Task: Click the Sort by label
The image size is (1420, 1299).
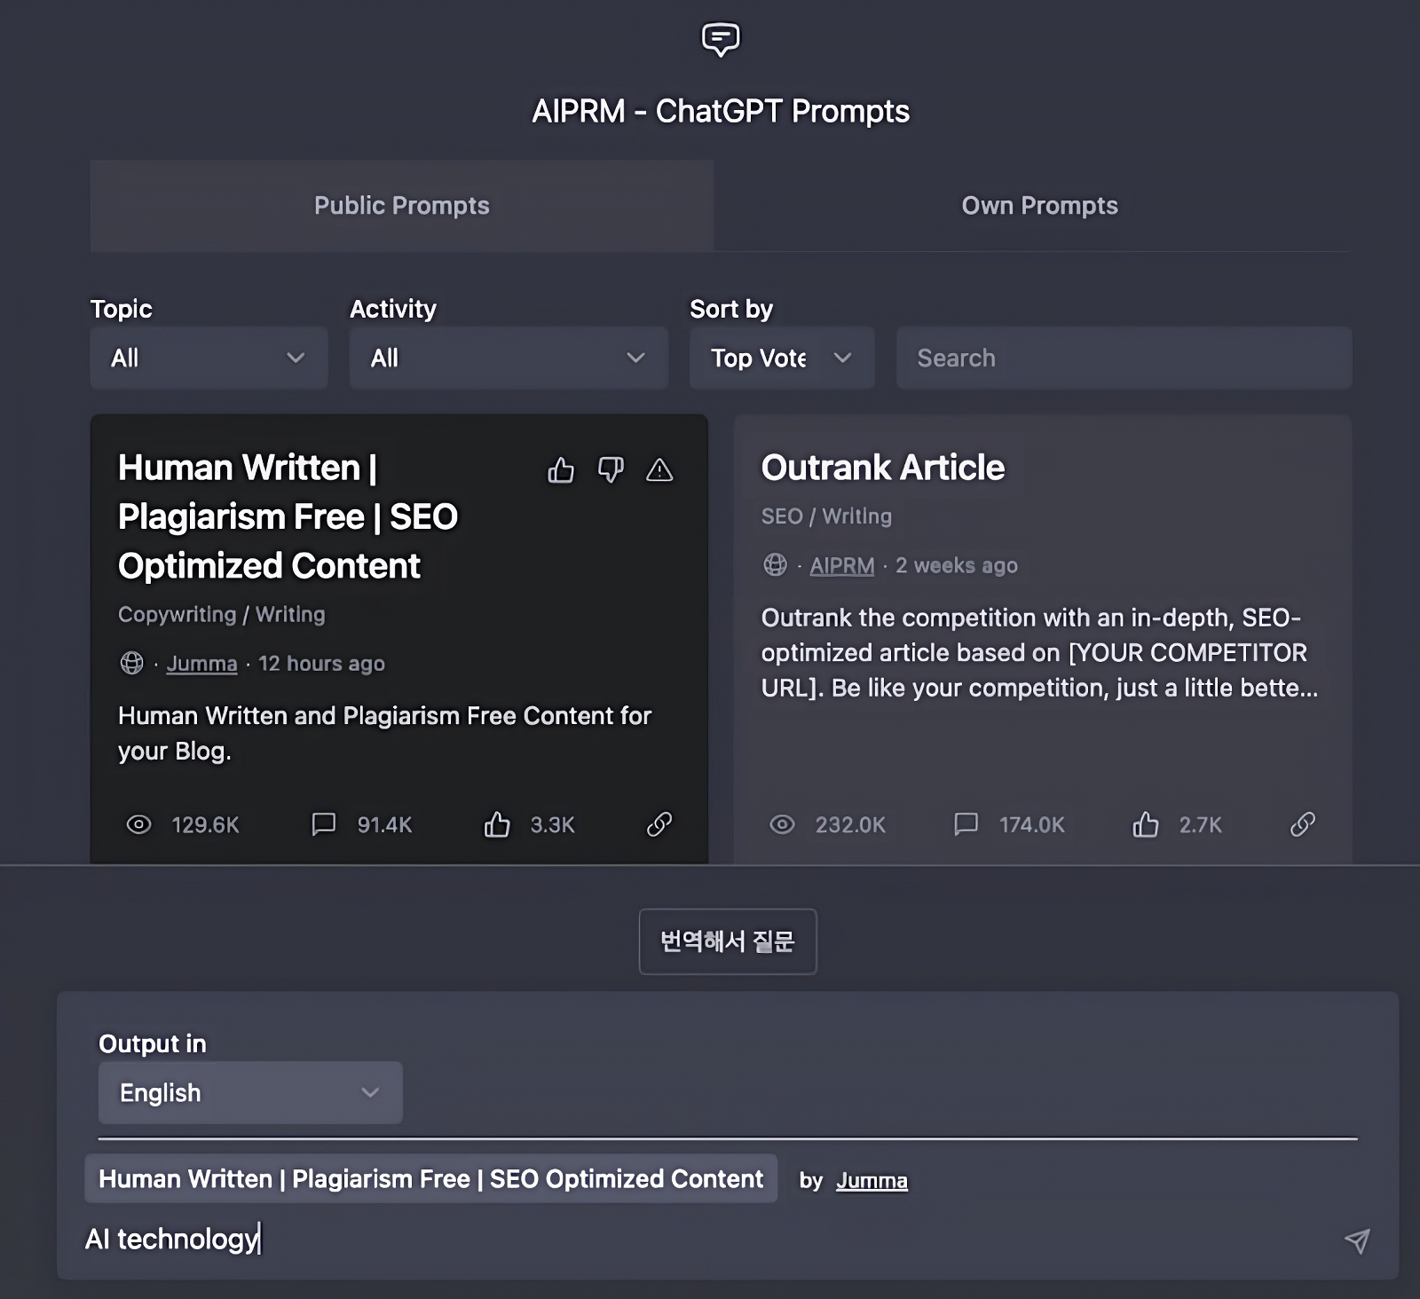Action: pyautogui.click(x=731, y=309)
